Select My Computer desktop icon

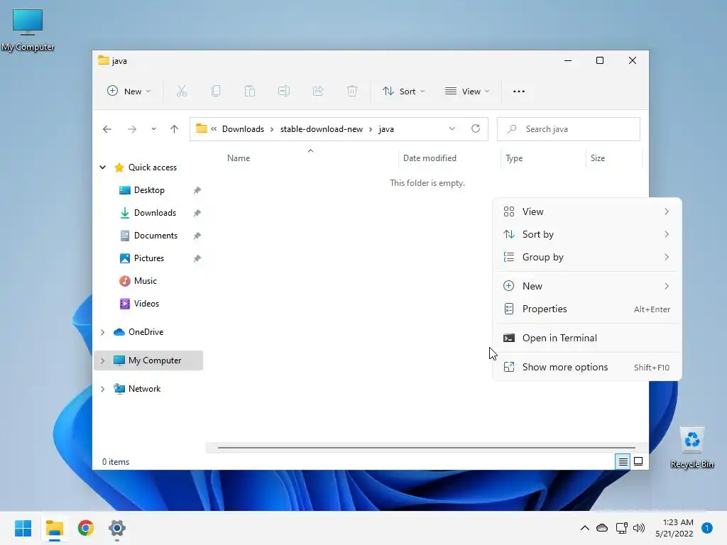28,30
